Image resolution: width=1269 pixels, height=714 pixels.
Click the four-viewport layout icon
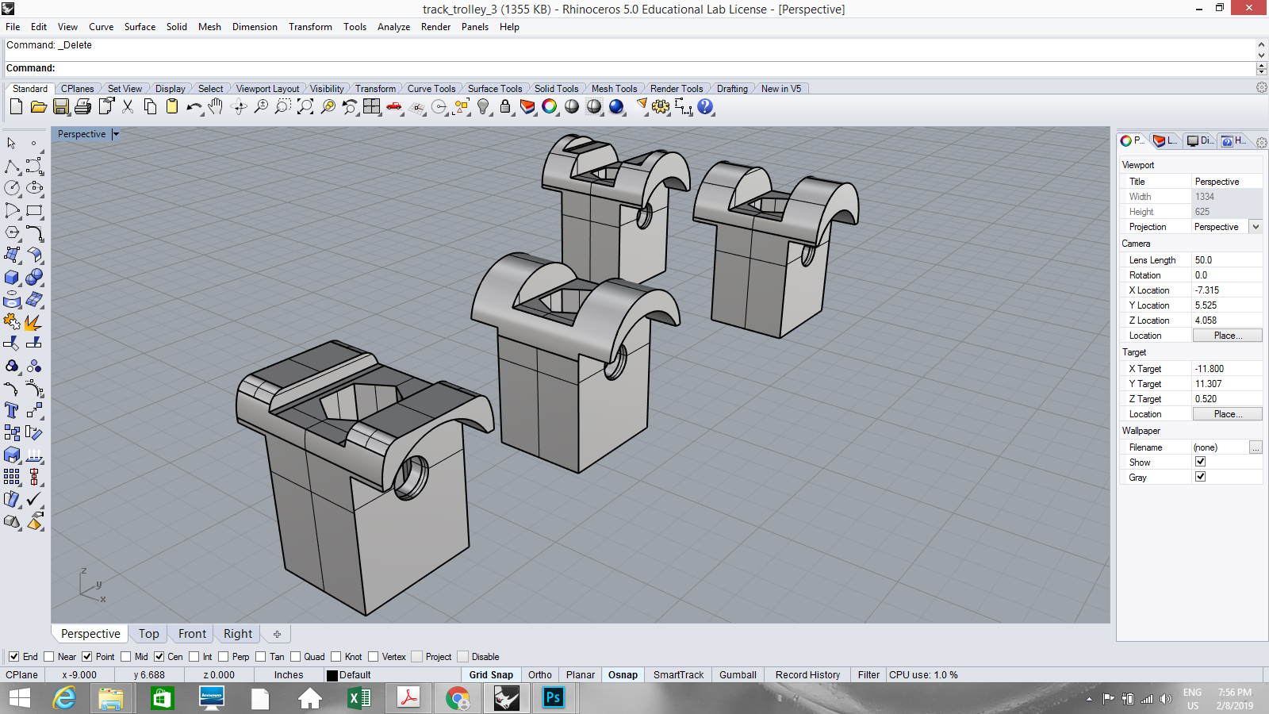(x=372, y=107)
